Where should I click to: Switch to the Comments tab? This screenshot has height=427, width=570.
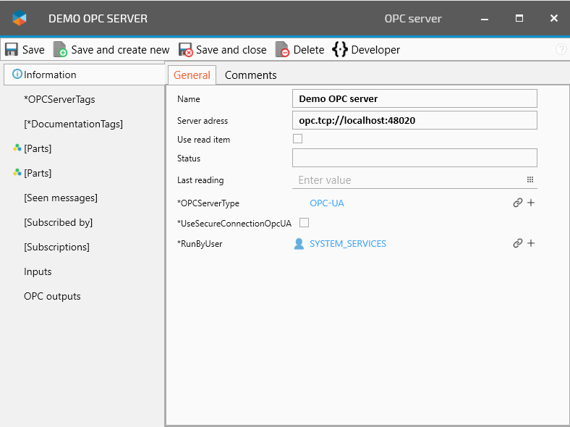250,75
